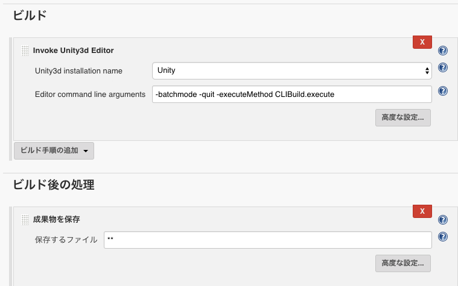The height and width of the screenshot is (286, 458).
Task: Open the Unity3d installation name dropdown
Action: click(292, 70)
